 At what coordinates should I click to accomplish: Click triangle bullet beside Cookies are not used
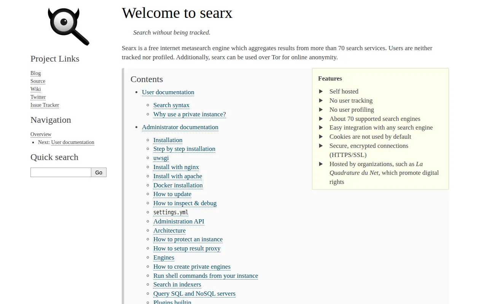coord(321,136)
